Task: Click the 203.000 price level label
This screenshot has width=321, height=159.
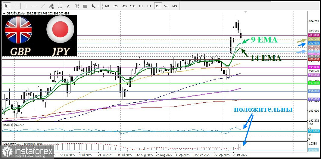Action: point(314,36)
